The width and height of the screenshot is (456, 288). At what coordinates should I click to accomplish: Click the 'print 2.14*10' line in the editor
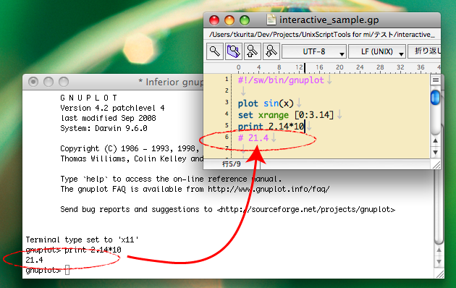(x=271, y=127)
